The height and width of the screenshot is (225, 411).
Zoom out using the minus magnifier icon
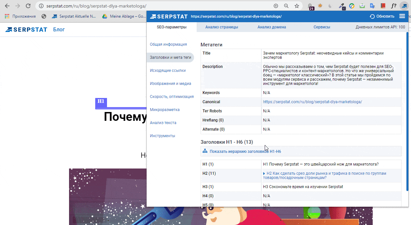coord(286,6)
